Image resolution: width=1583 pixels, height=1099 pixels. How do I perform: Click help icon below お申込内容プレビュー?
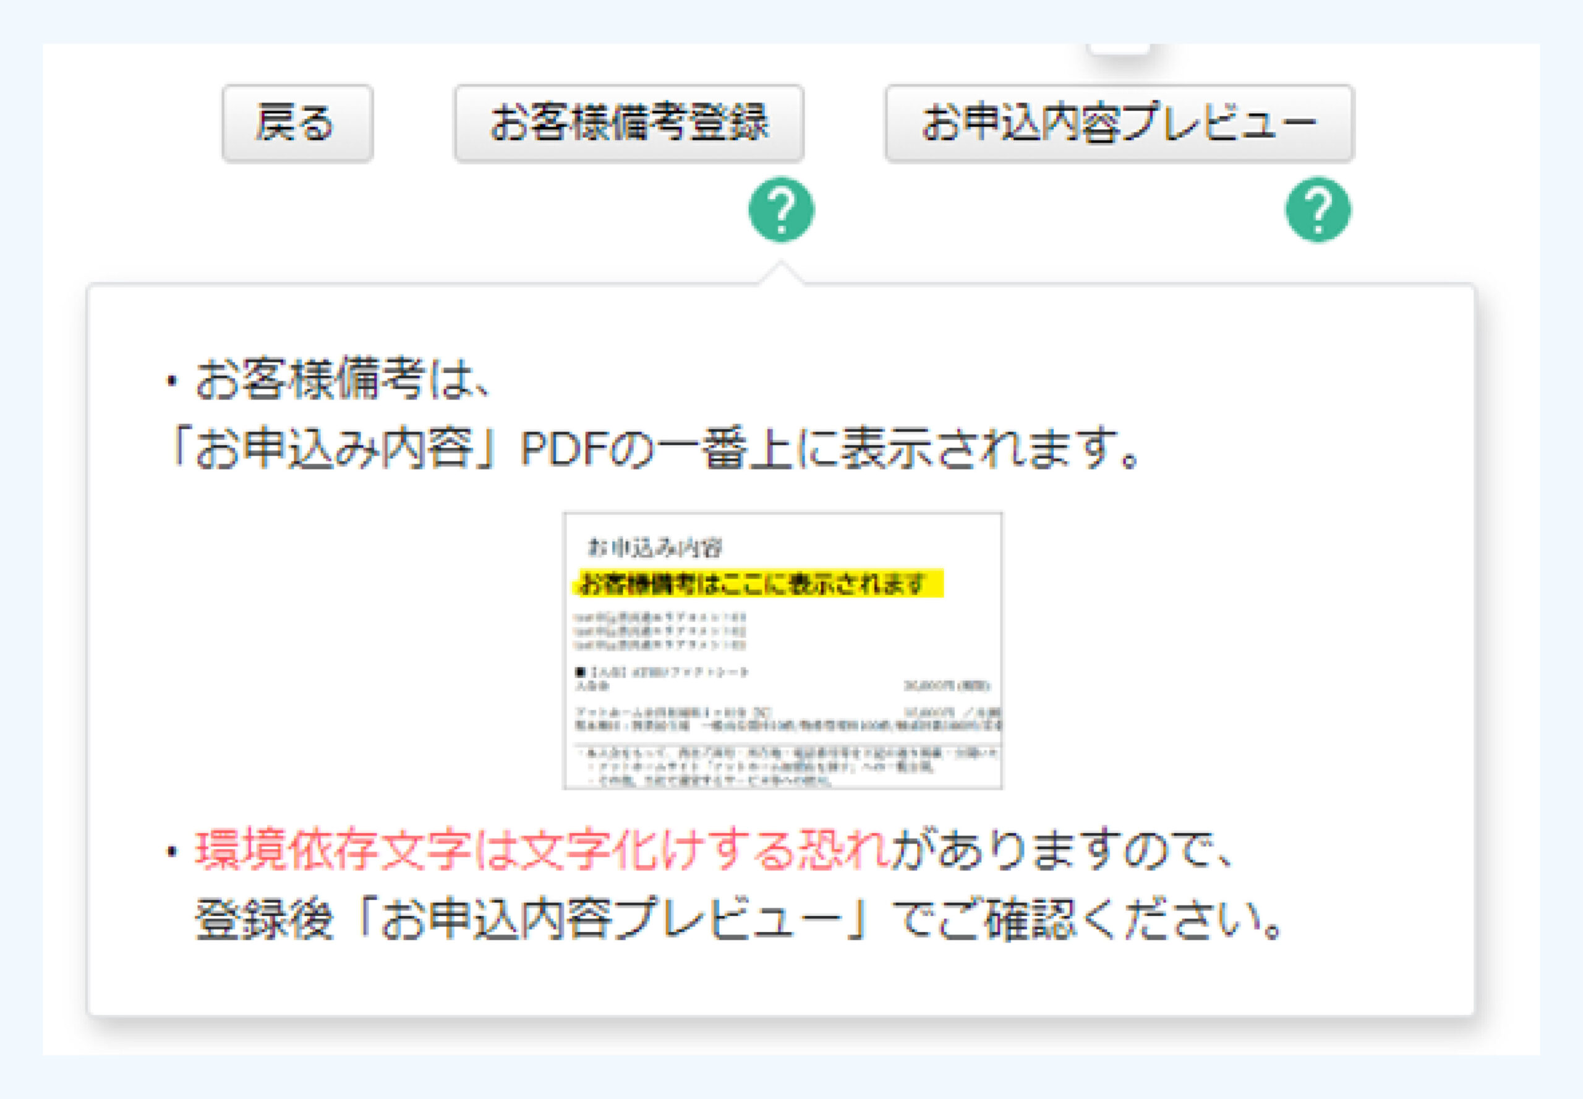coord(1317,210)
